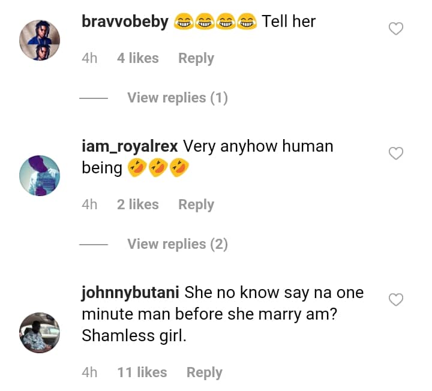Open johnnybutani's profile photo
Screen dimensions: 432x391
click(x=40, y=333)
